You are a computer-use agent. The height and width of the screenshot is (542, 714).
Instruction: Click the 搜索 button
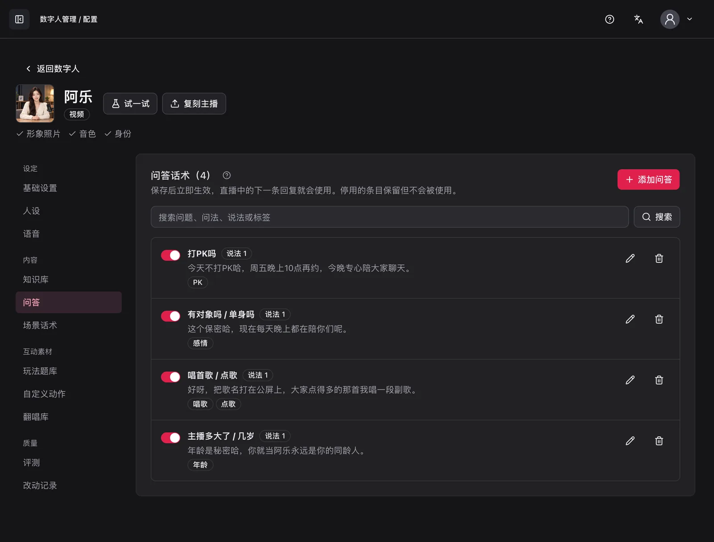coord(657,217)
